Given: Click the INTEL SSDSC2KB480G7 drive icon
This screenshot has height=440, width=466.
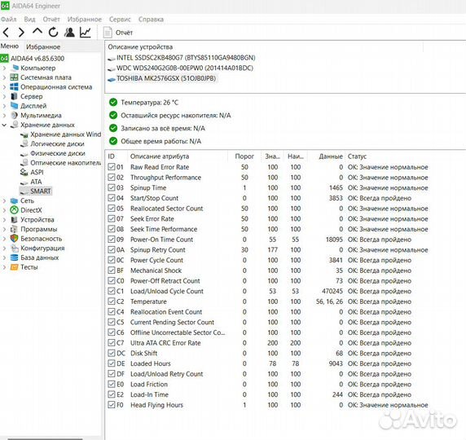Looking at the screenshot, I should 112,59.
